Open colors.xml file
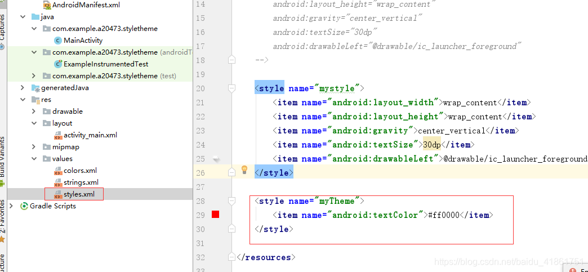Viewport: 588px width, 272px height. [x=80, y=170]
